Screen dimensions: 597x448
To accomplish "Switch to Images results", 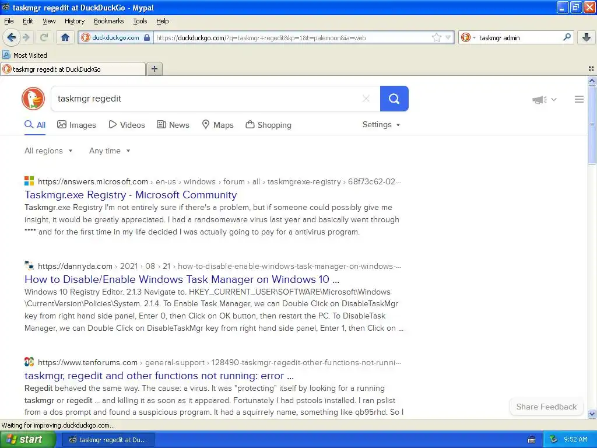I will (76, 125).
